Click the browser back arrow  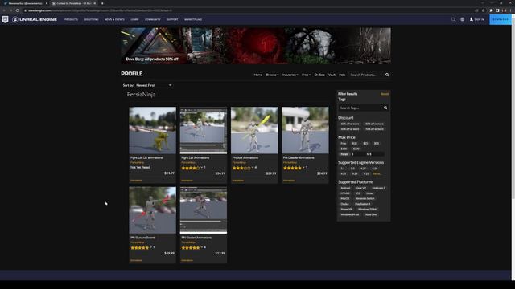coord(4,10)
